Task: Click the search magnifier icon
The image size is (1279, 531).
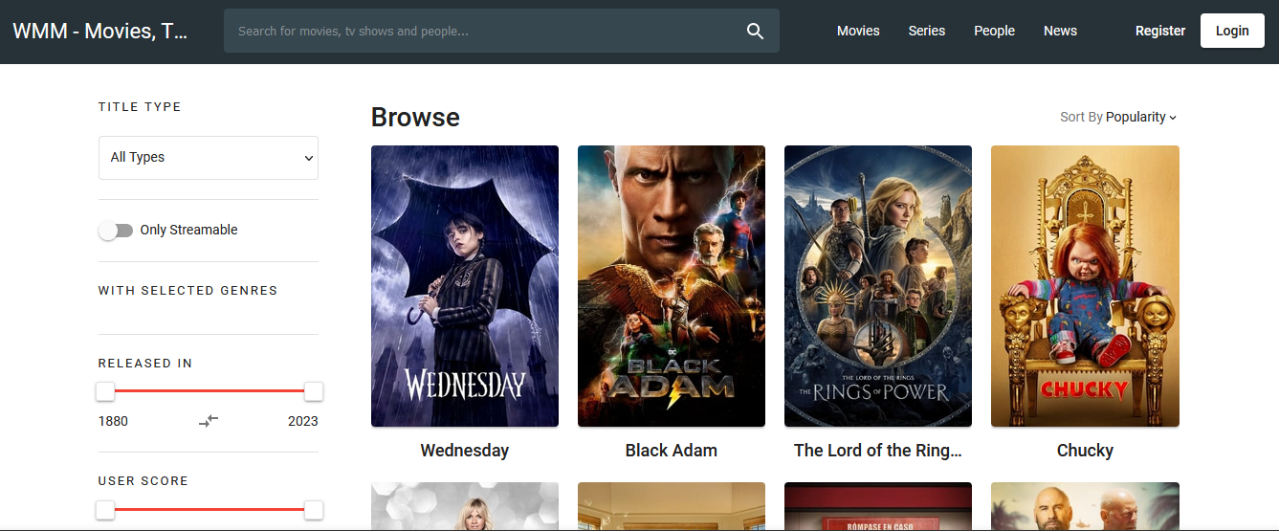Action: point(755,32)
